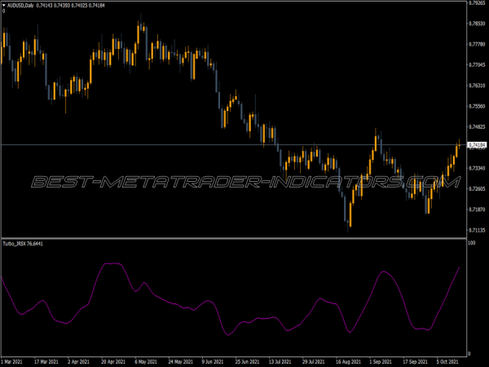The height and width of the screenshot is (367, 489).
Task: Click the Turbo_JRSX line's April 2021 peak
Action: click(114, 263)
